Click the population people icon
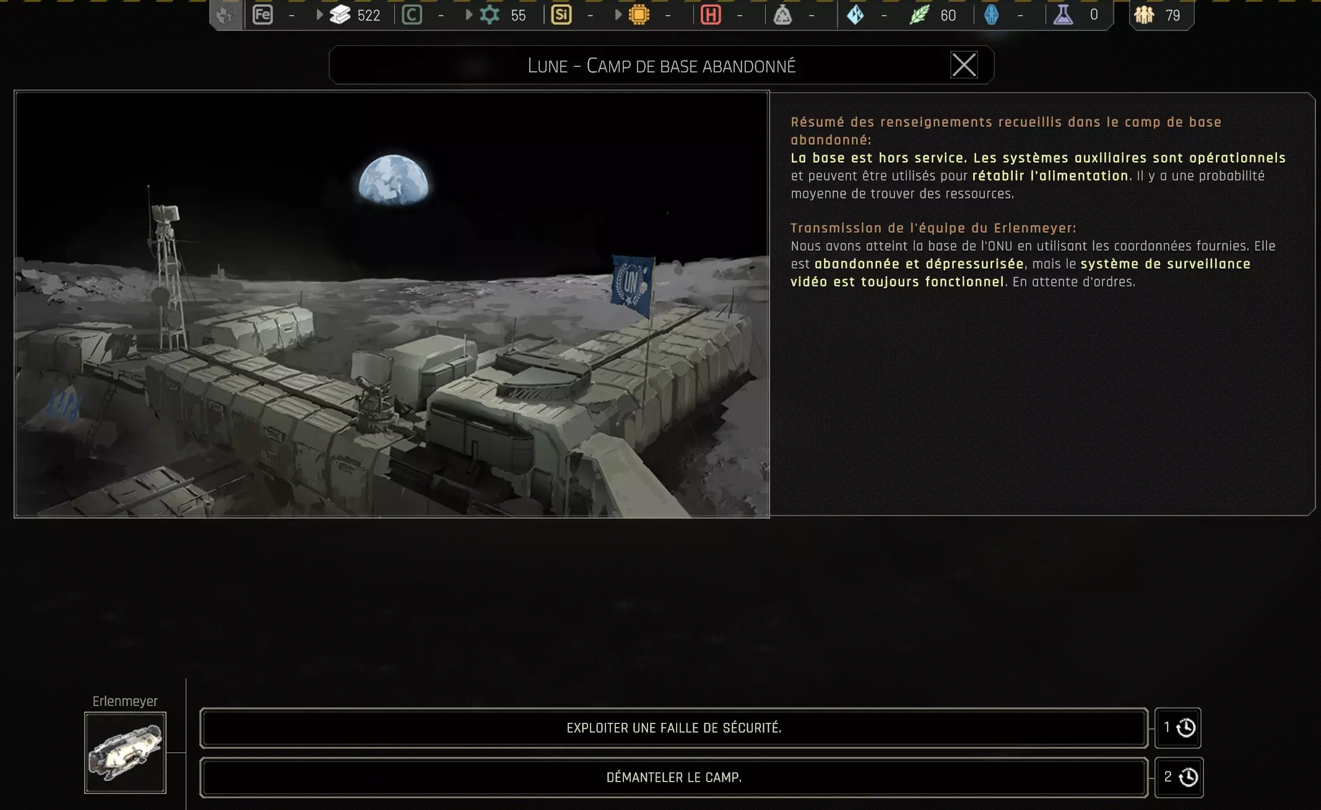Screen dimensions: 1321x810 [1144, 15]
